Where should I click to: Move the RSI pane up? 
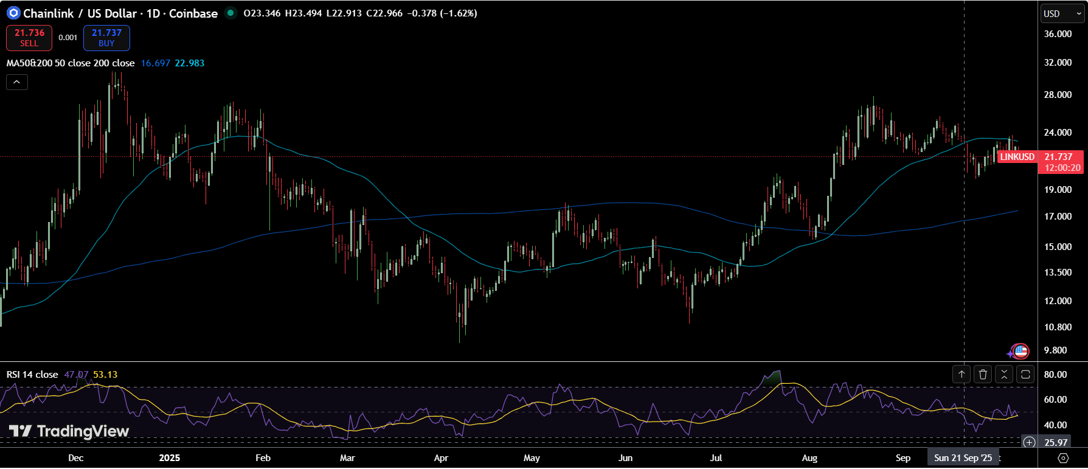pyautogui.click(x=962, y=375)
